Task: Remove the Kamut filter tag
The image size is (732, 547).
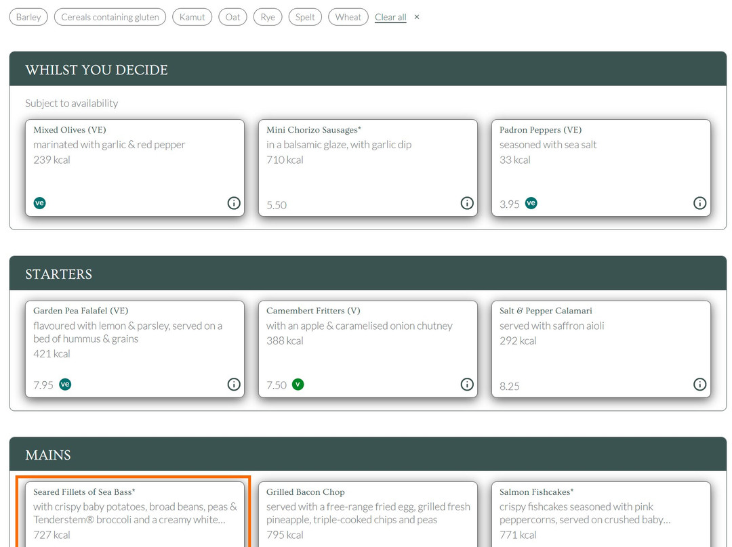Action: coord(192,17)
